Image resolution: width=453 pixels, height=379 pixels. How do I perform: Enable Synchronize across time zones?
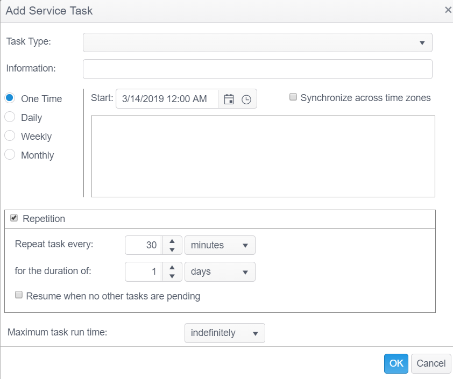[x=293, y=97]
